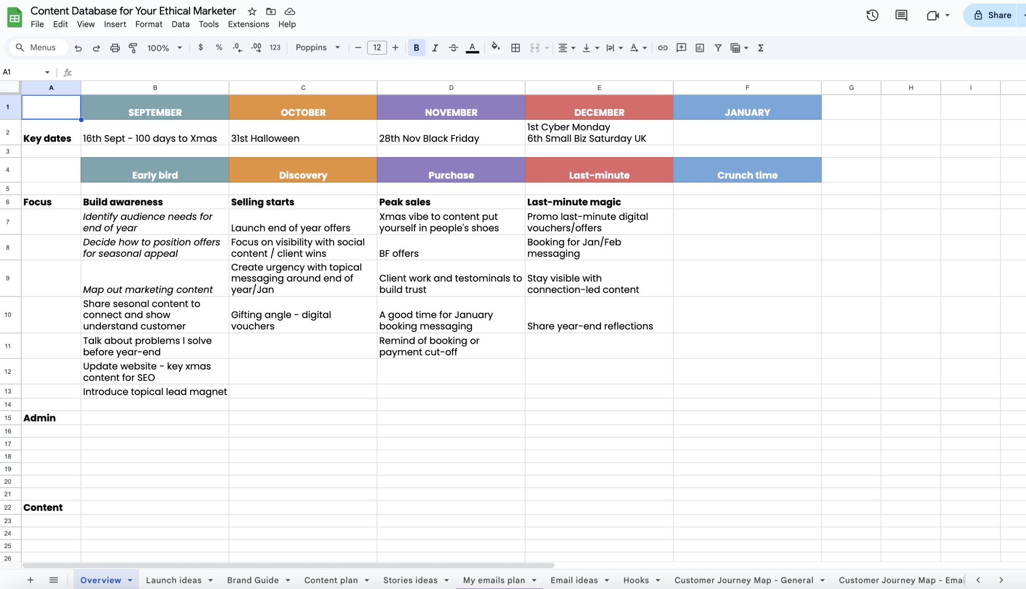This screenshot has width=1026, height=589.
Task: Open the File menu
Action: coord(37,24)
